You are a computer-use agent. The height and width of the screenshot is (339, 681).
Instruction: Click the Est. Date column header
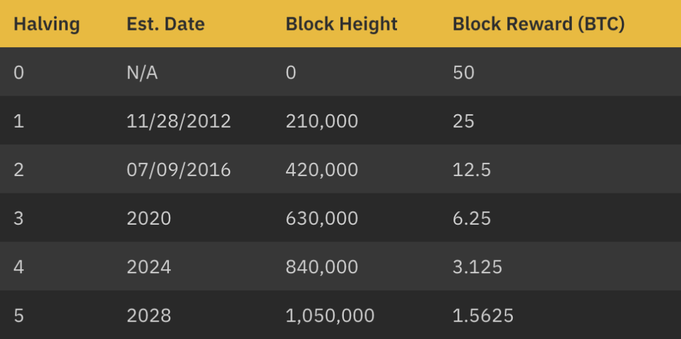click(166, 24)
